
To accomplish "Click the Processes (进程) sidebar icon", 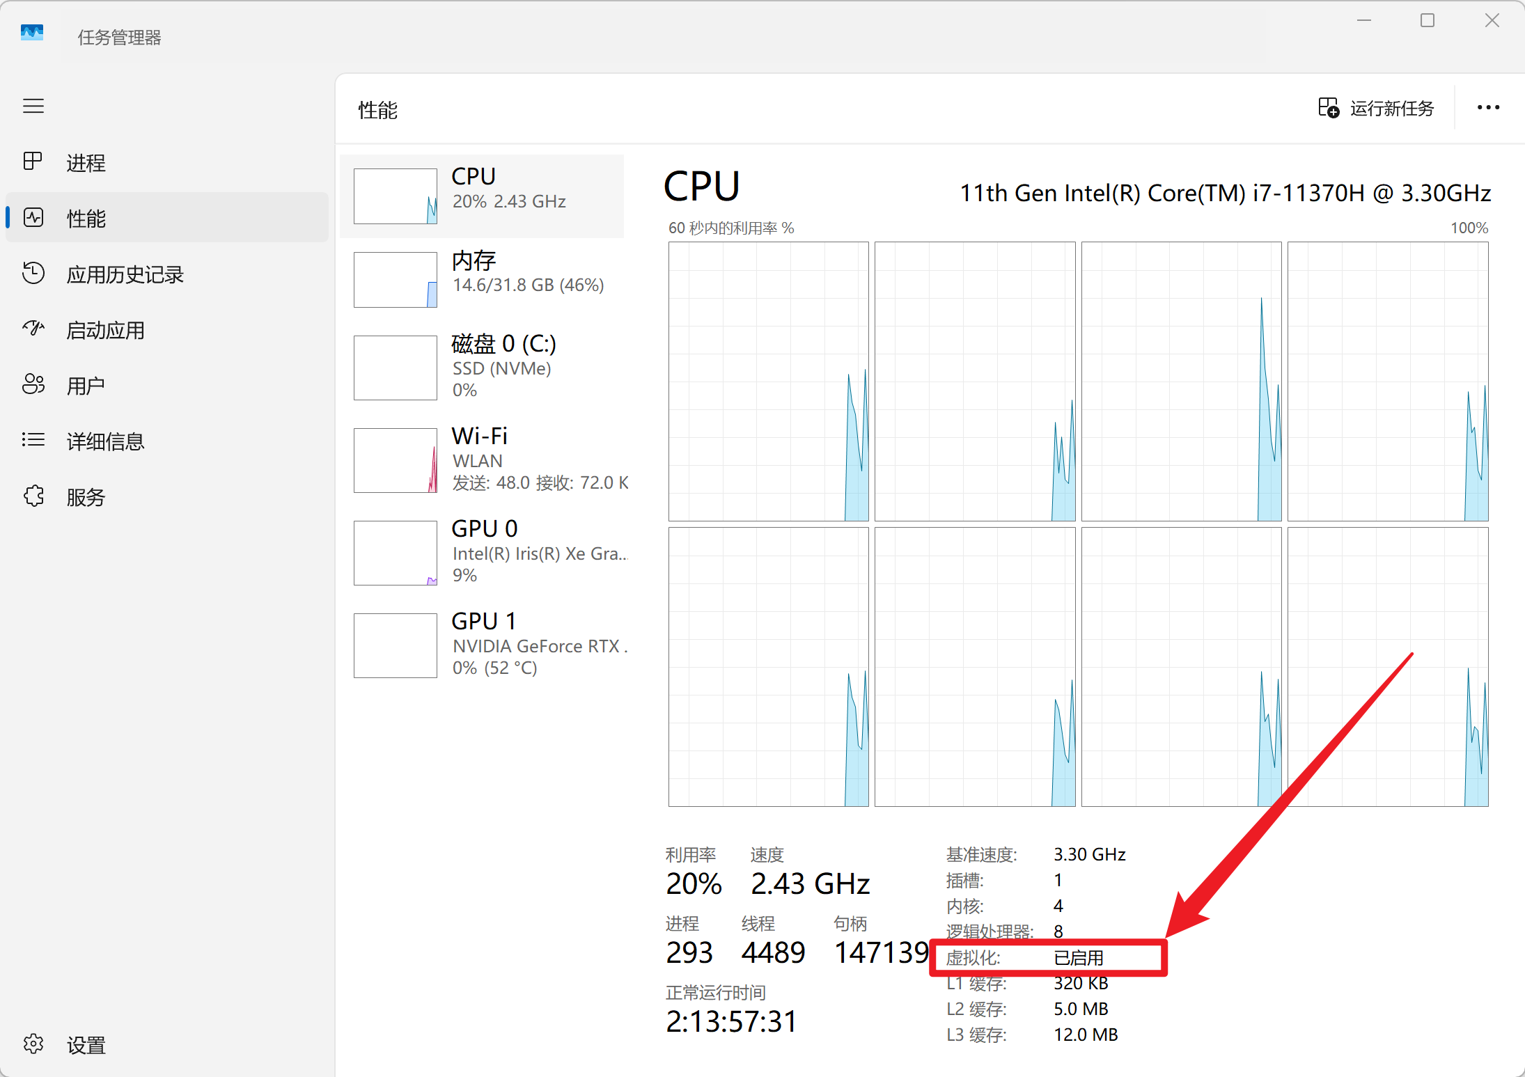I will tap(33, 162).
